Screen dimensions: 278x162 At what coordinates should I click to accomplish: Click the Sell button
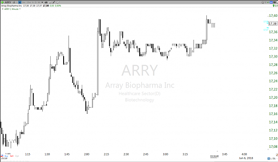[12, 156]
